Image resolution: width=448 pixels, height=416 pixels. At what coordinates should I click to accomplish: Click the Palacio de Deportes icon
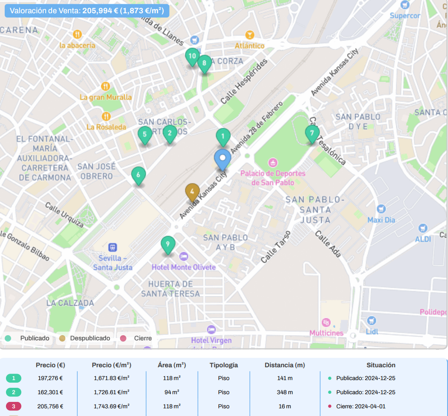pos(272,163)
